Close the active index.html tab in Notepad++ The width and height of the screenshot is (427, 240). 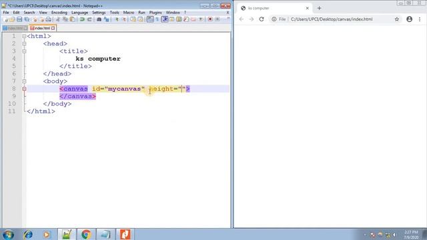[x=53, y=28]
